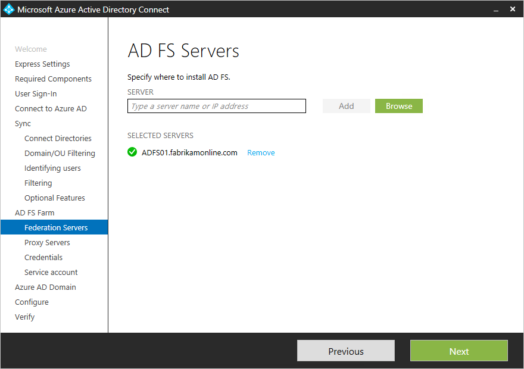Click the SELECTED SERVERS label

tap(160, 135)
